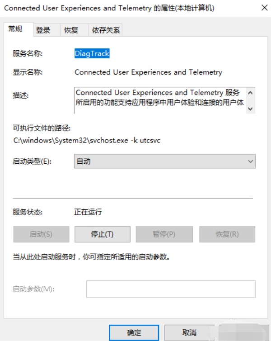Click the display name Connected User Experiences text

point(148,72)
